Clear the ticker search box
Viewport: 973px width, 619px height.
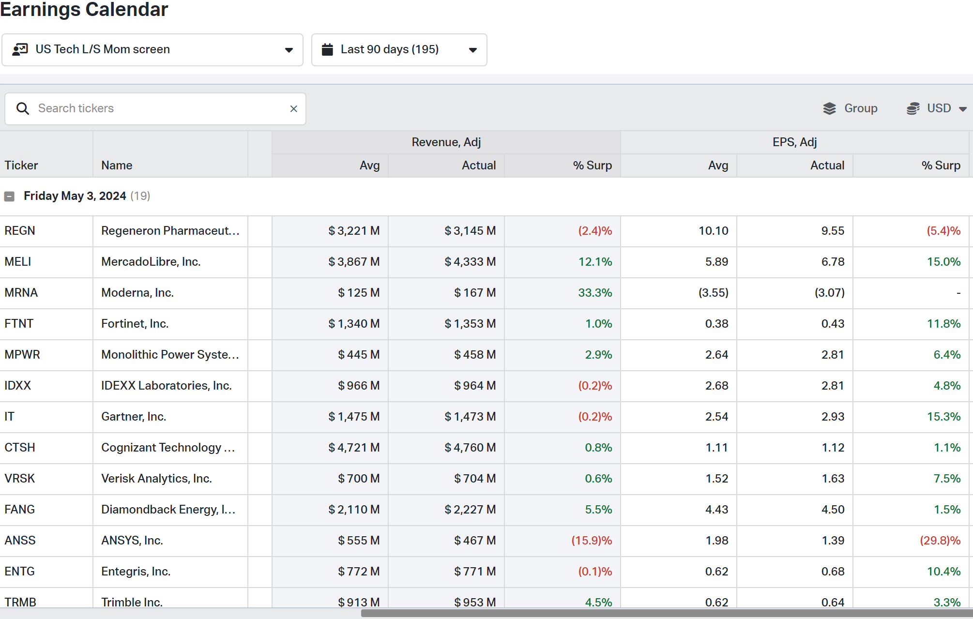293,108
